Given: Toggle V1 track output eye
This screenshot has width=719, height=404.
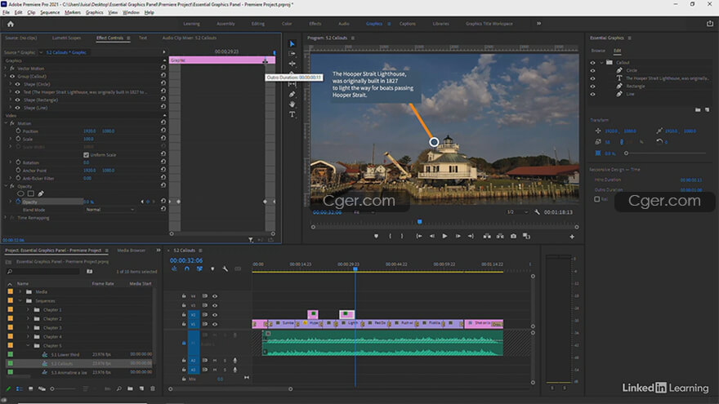Looking at the screenshot, I should (215, 324).
